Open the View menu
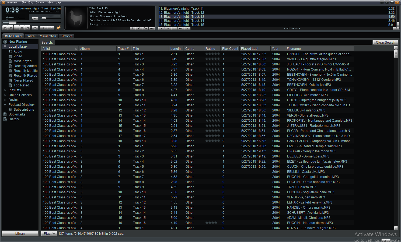The image size is (401, 242). [x=50, y=2]
